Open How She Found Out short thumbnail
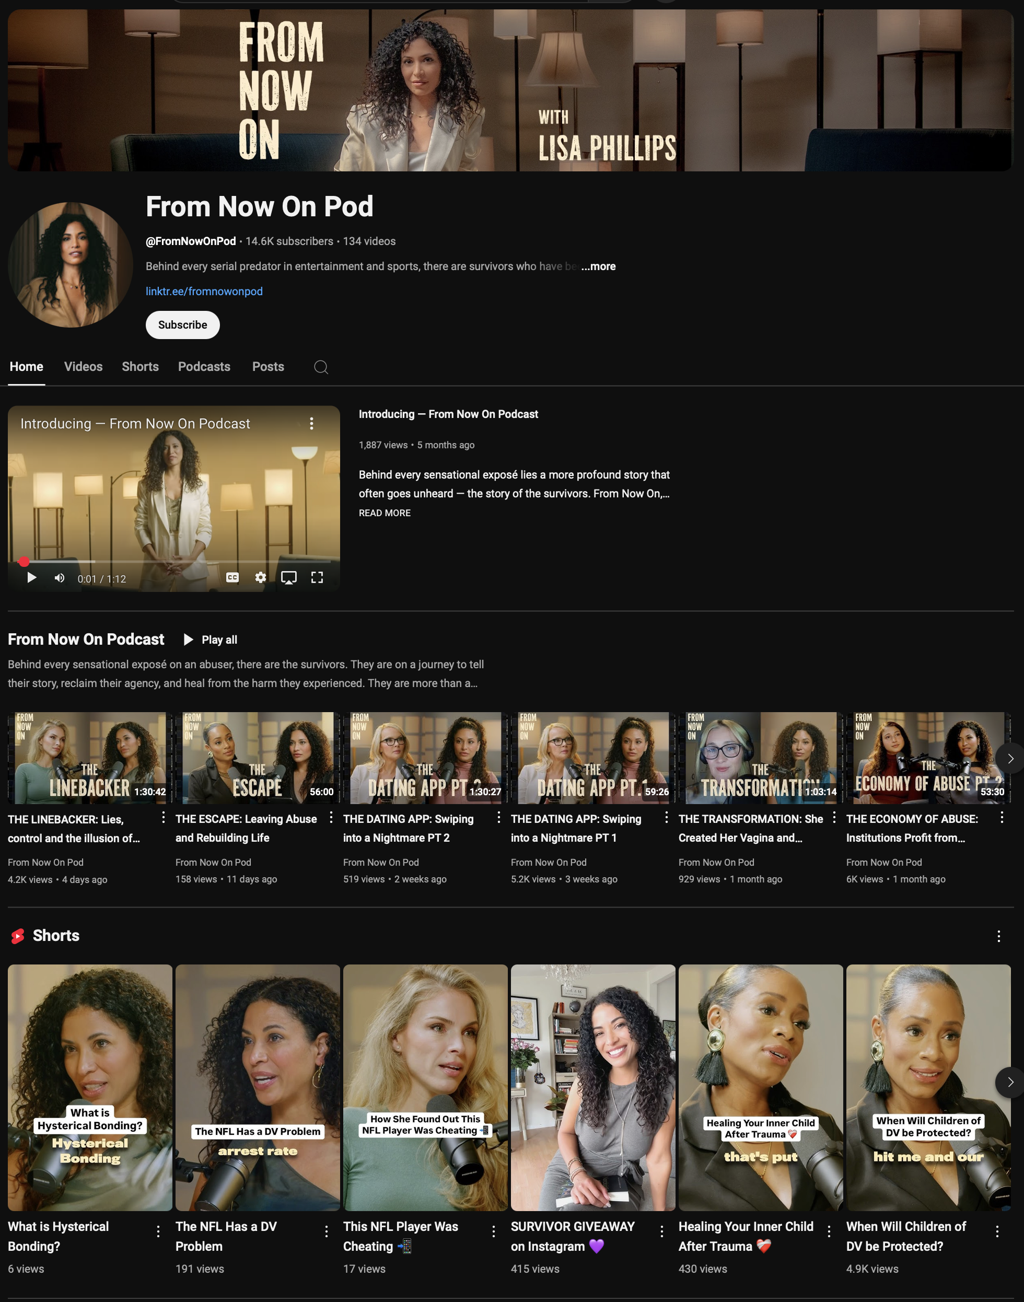Viewport: 1024px width, 1302px height. [426, 1087]
